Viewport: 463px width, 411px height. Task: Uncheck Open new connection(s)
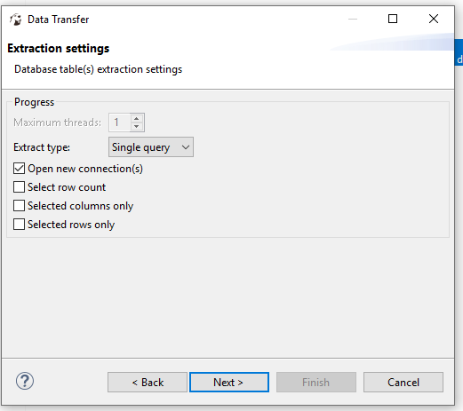(19, 169)
